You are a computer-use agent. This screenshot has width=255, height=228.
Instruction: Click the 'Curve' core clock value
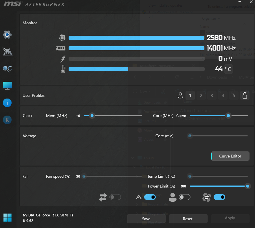point(181,116)
